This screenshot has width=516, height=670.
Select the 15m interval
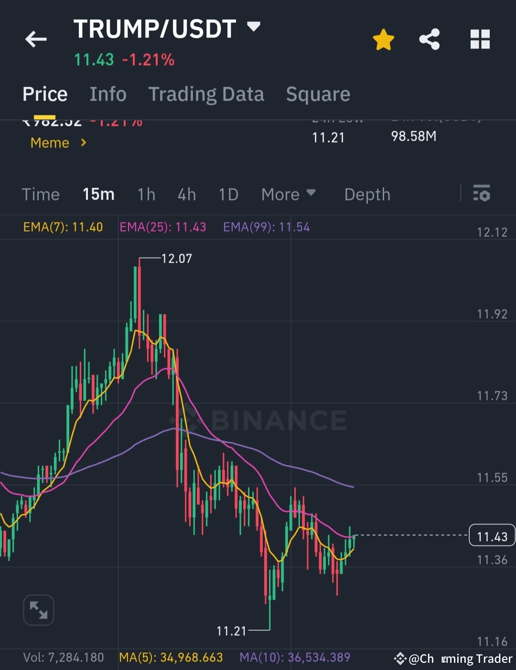(x=98, y=194)
